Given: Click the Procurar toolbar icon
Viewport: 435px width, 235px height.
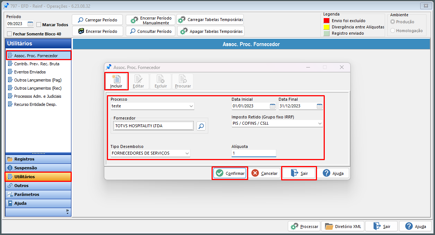Looking at the screenshot, I should point(183,79).
